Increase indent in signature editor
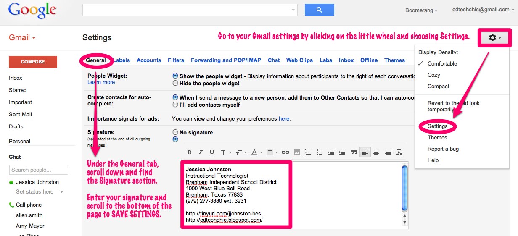 coord(342,152)
